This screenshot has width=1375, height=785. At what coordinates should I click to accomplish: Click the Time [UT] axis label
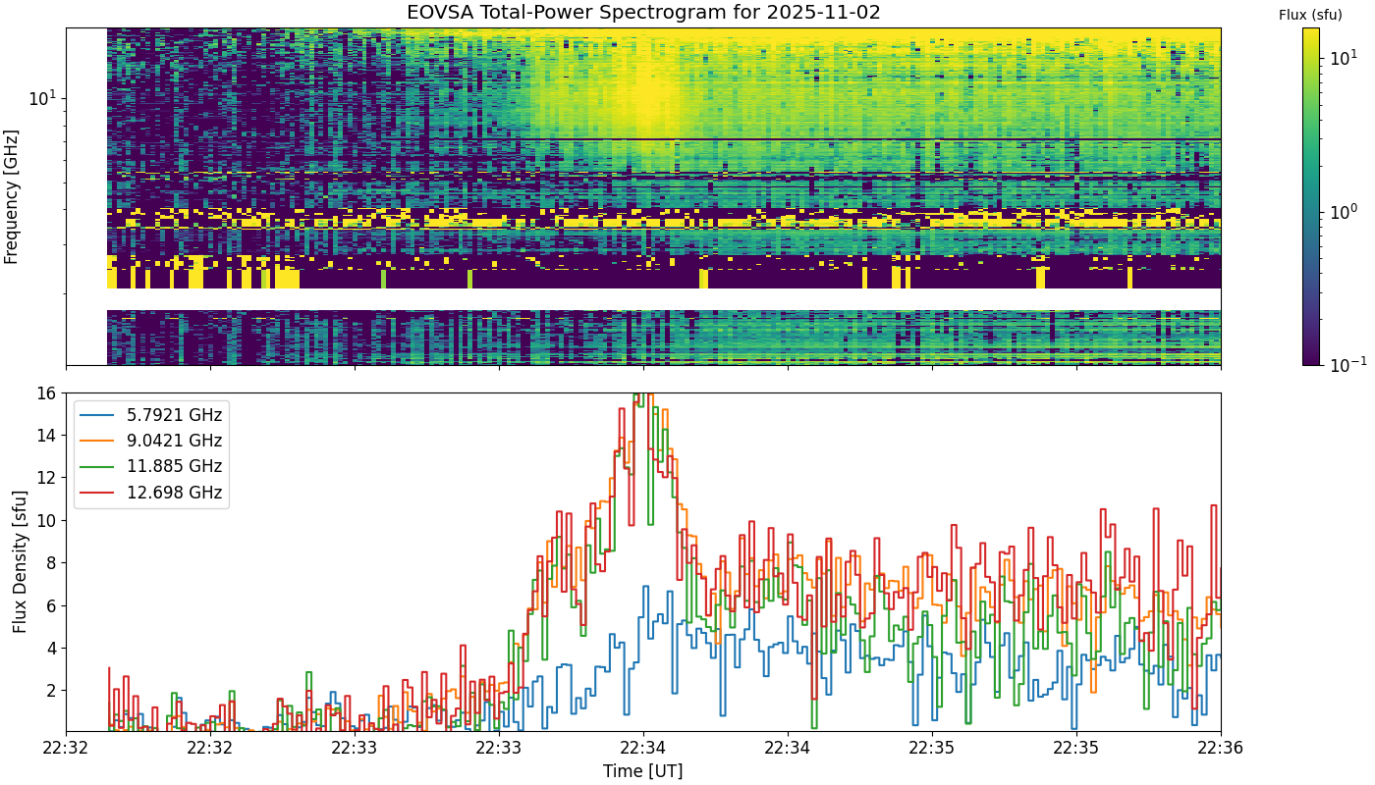pyautogui.click(x=643, y=771)
